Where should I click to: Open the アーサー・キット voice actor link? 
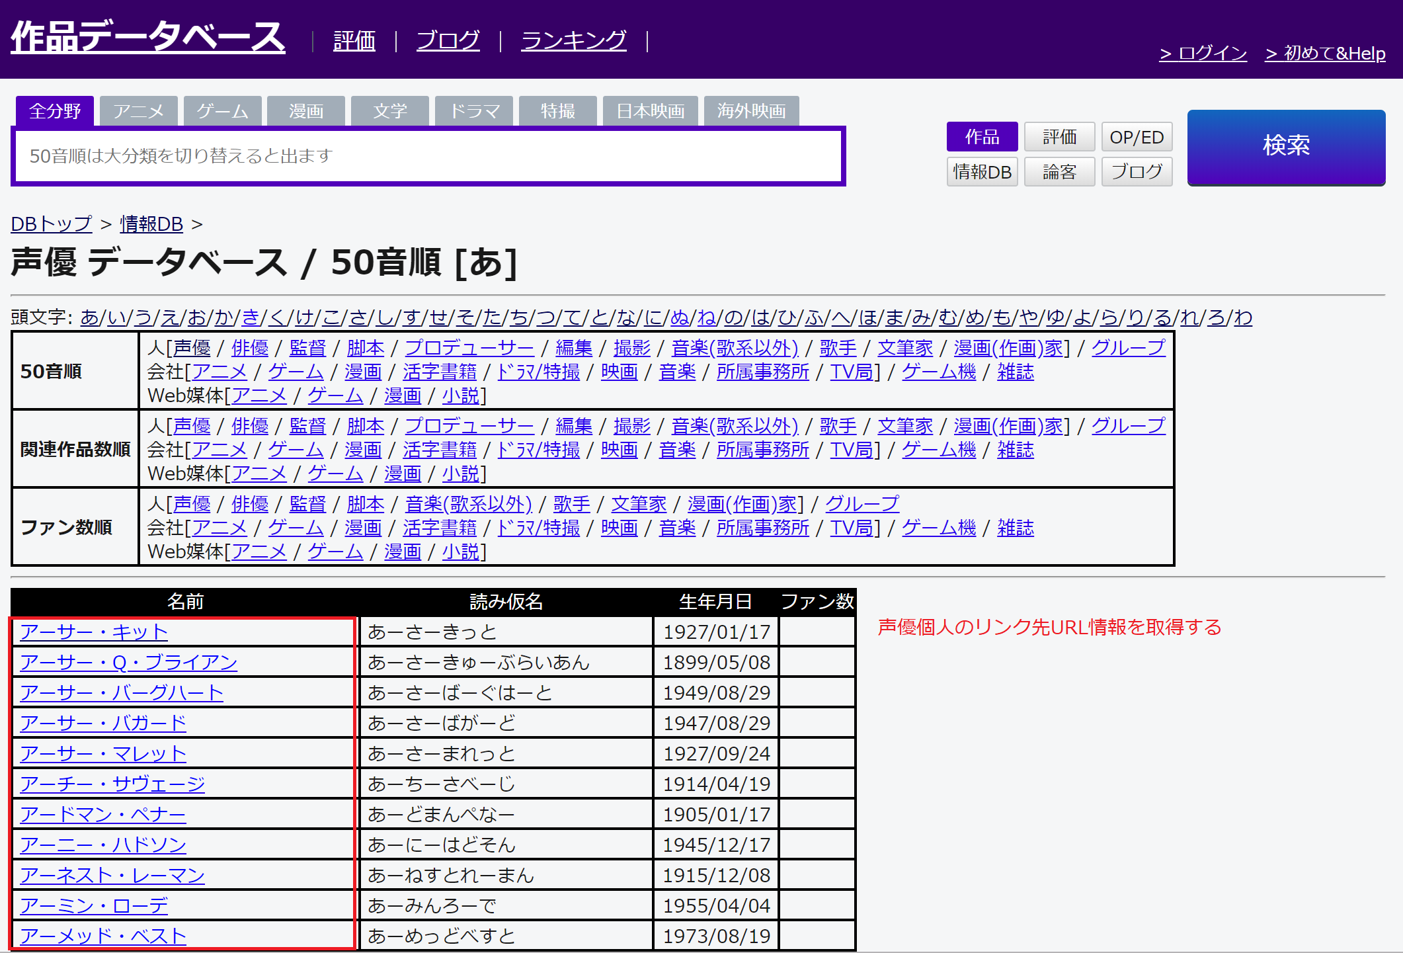pyautogui.click(x=94, y=632)
